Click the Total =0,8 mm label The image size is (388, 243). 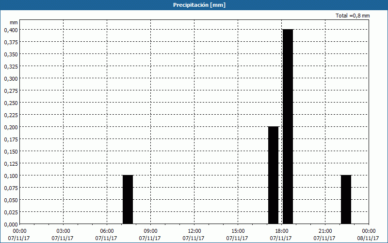(x=353, y=16)
